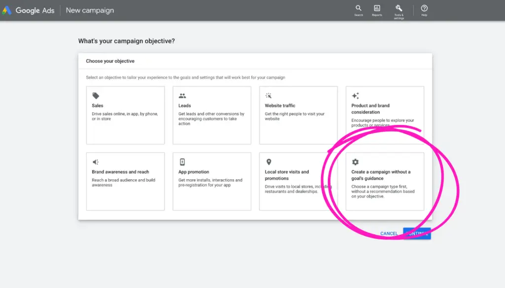Click the gear icon for no-goal campaign

click(x=355, y=162)
